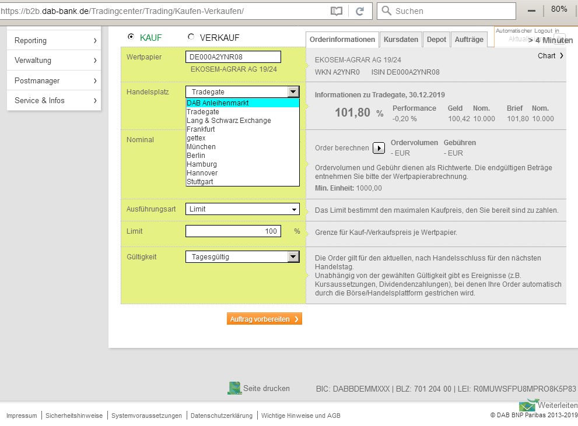Choose Tradegate in the dropdown list
578x426 pixels.
pos(243,111)
